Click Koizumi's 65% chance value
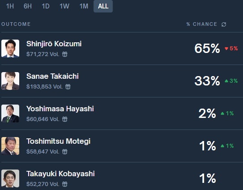243x190 pixels. click(x=207, y=49)
